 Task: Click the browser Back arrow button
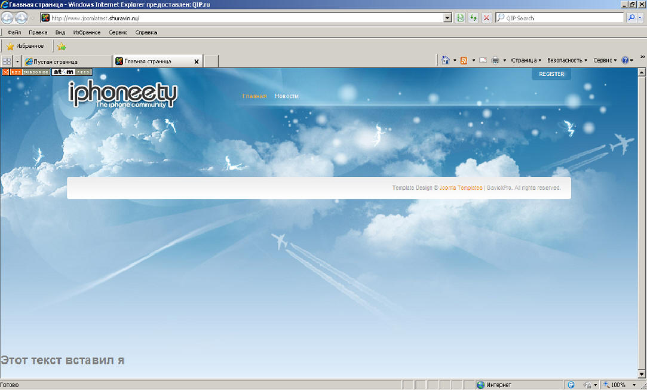[7, 18]
